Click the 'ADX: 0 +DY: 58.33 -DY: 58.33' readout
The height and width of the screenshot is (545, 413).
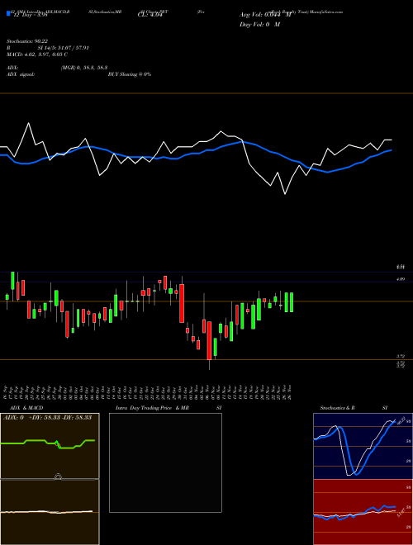tap(47, 418)
